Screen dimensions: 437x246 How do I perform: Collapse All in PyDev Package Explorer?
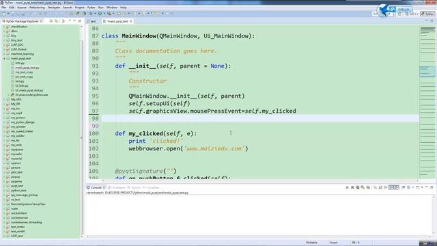click(x=51, y=21)
